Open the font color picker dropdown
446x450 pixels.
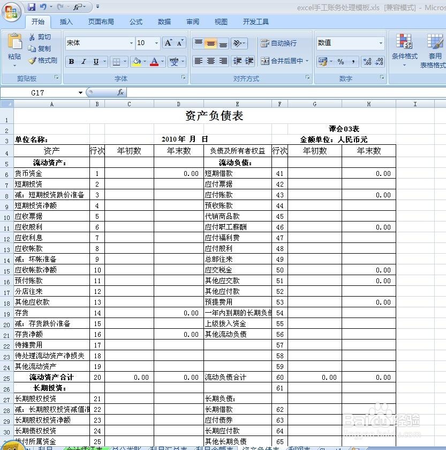162,62
